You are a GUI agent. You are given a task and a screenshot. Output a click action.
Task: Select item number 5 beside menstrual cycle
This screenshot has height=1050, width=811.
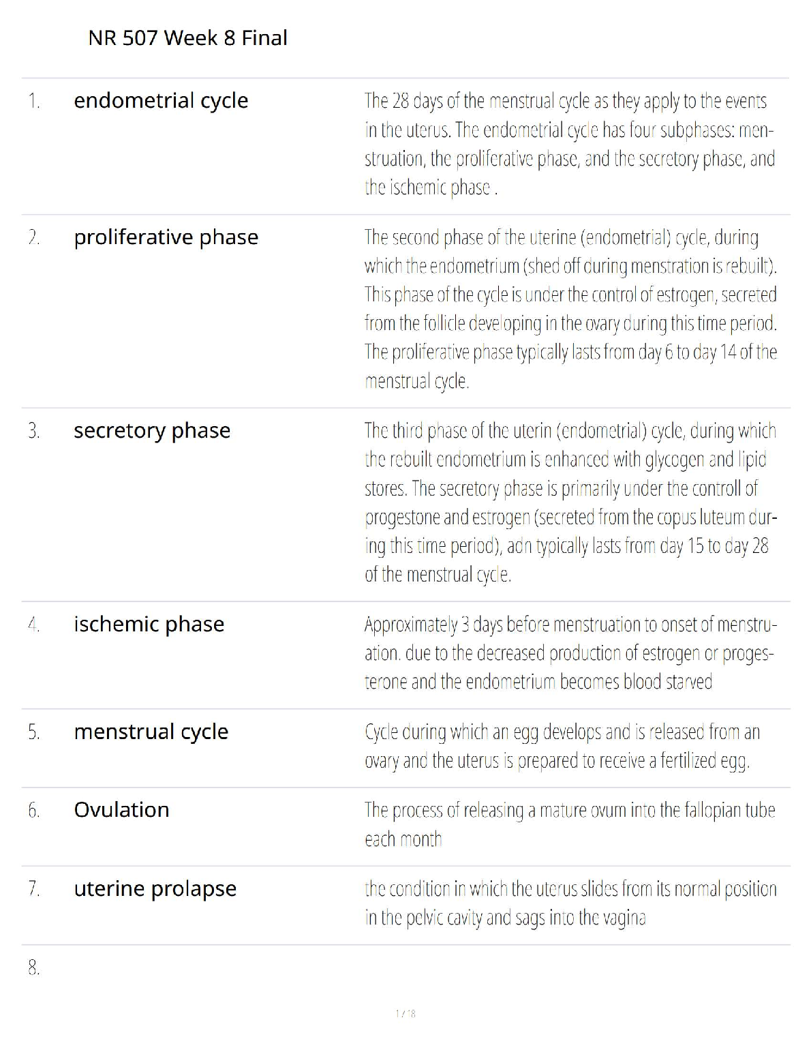(x=34, y=732)
